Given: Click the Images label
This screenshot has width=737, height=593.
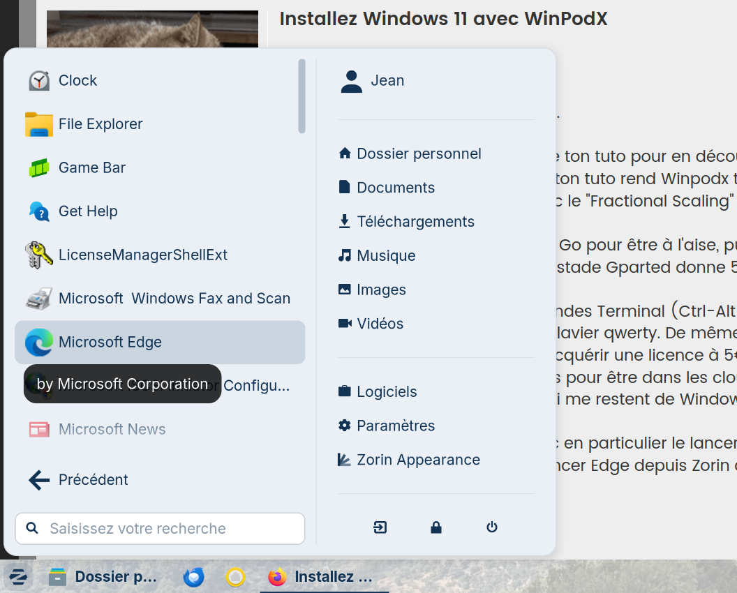Looking at the screenshot, I should pos(381,290).
